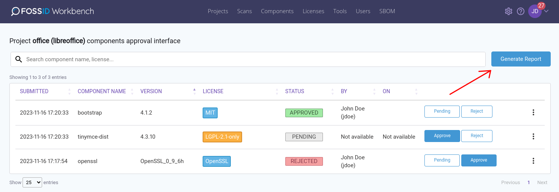Click the "Showing 1 to 3 of 3 entries" text
This screenshot has height=192, width=559.
coord(38,77)
